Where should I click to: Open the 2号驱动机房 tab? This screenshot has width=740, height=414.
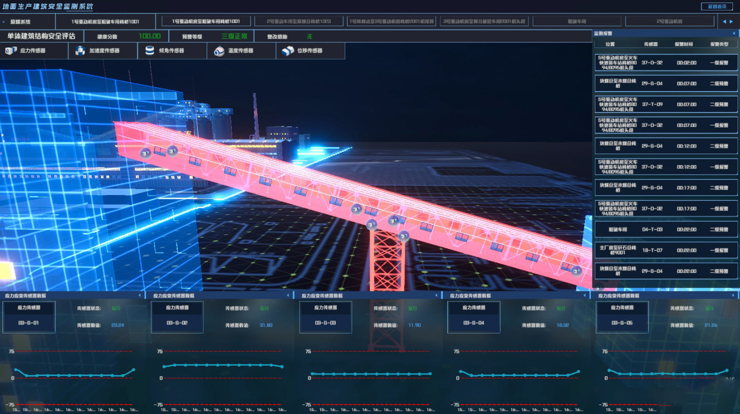click(x=669, y=21)
